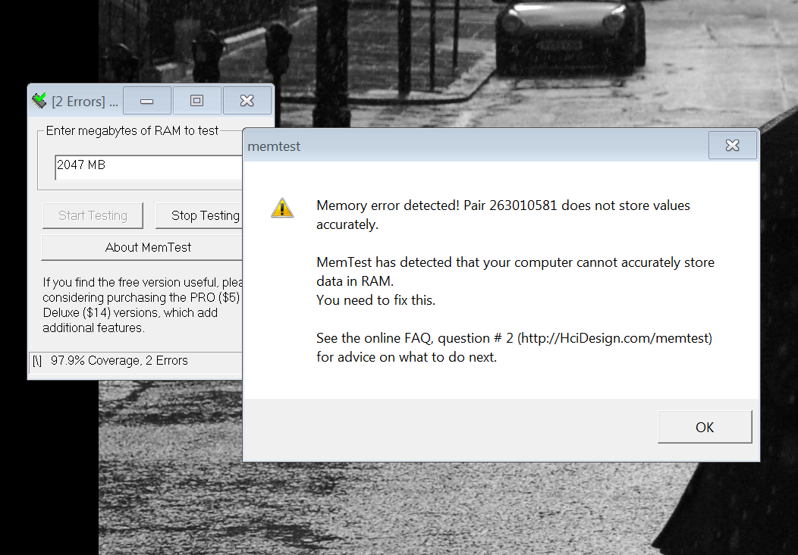Minimize the MemTest main window

pyautogui.click(x=147, y=101)
